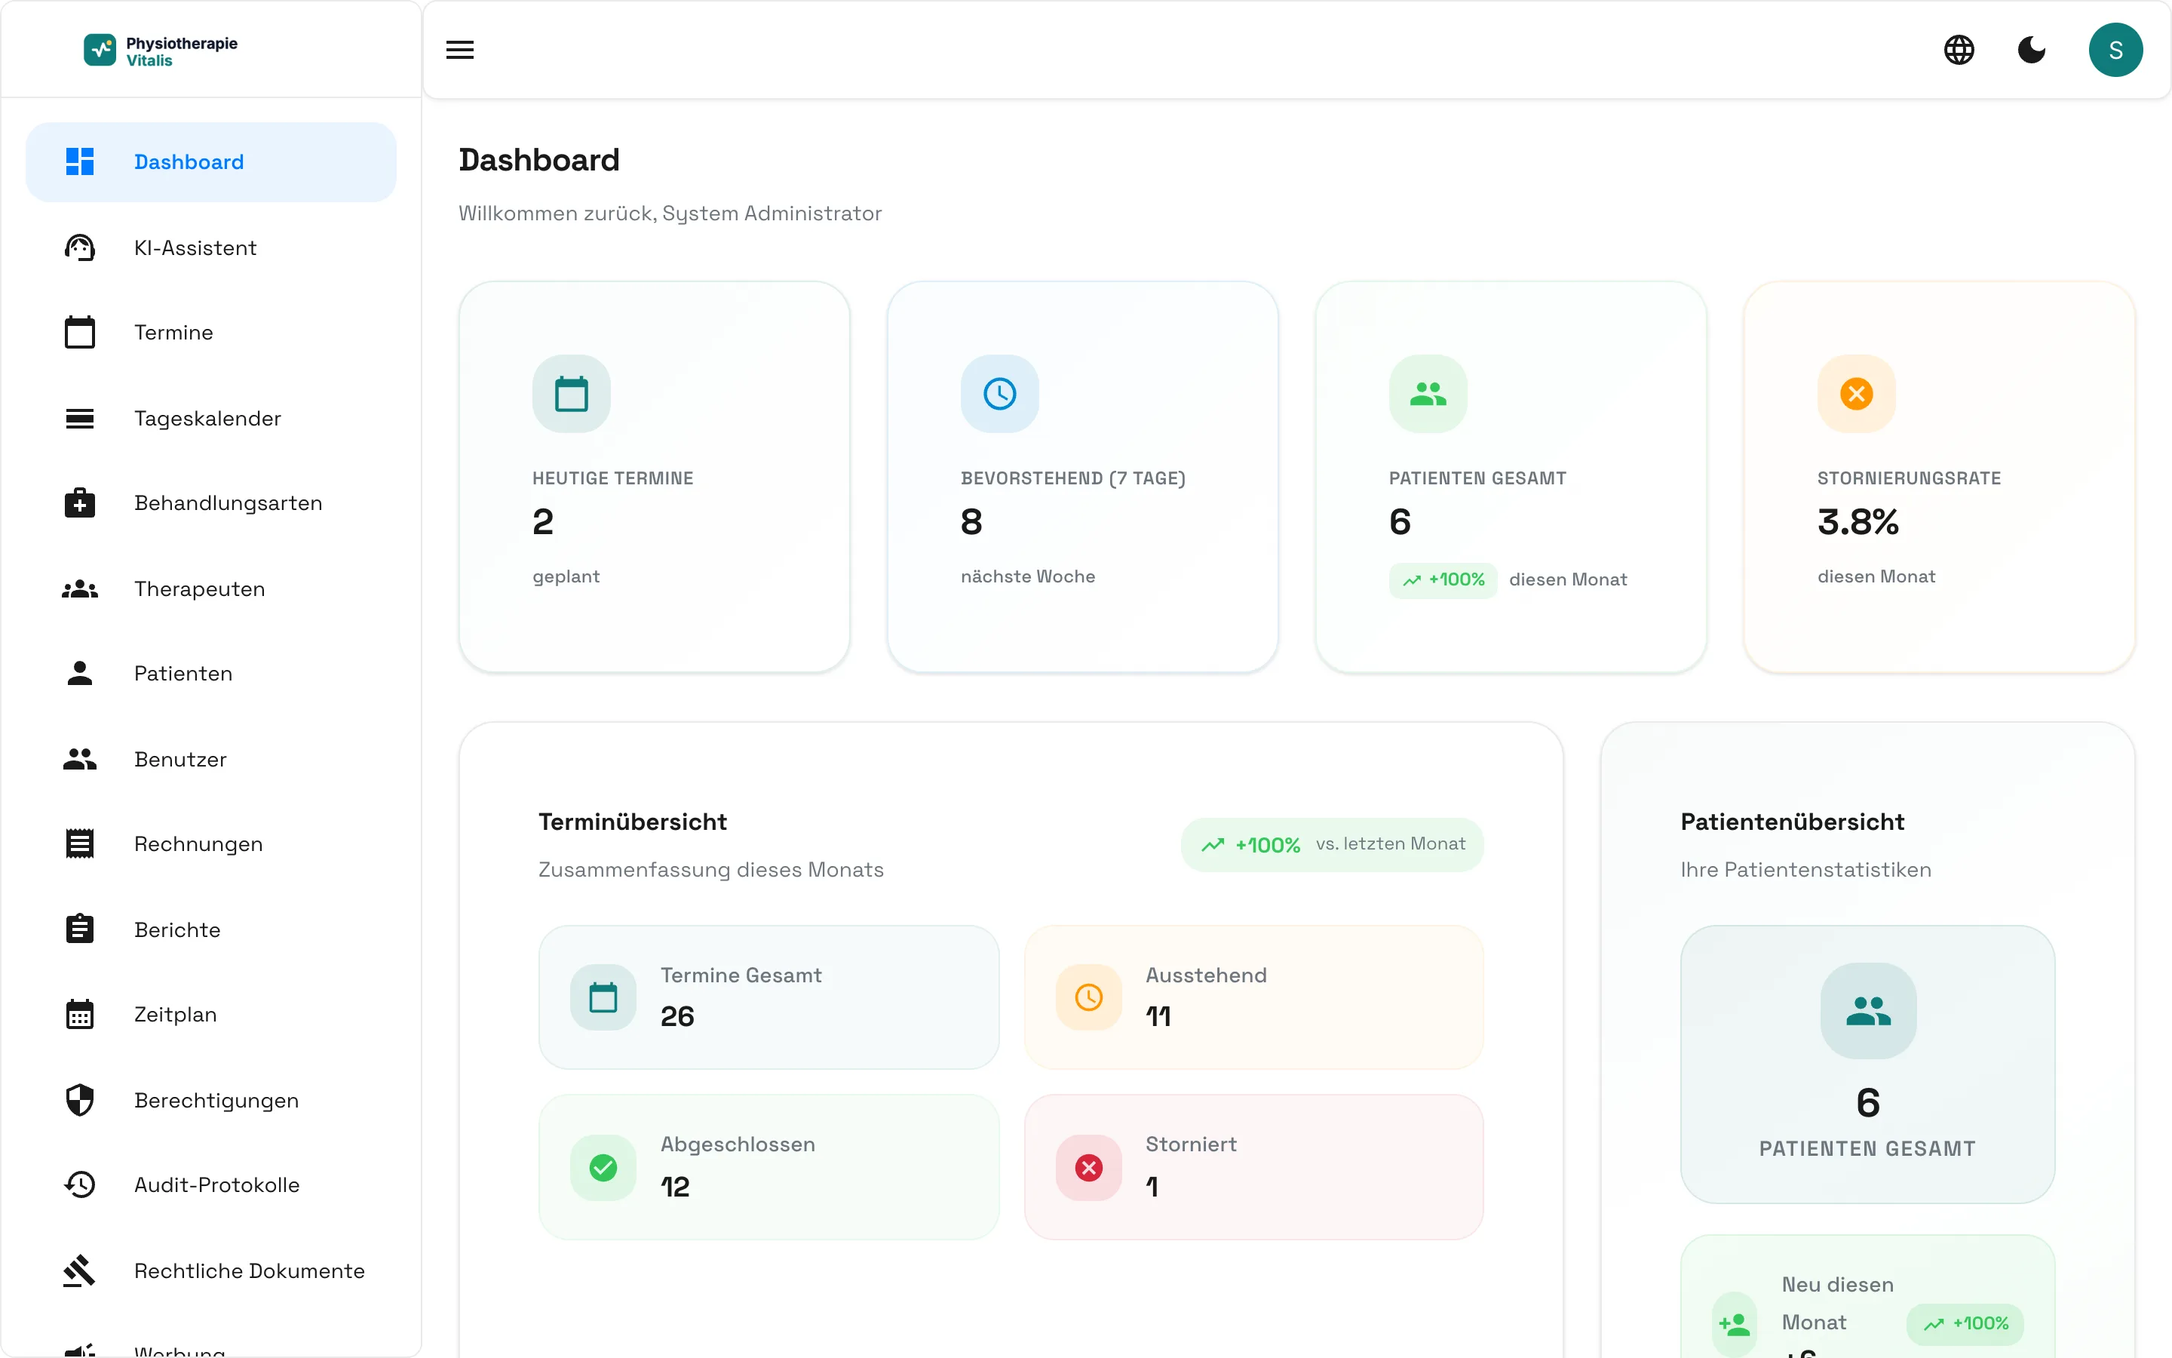This screenshot has height=1358, width=2172.
Task: Click the Storniert red X icon
Action: pyautogui.click(x=1089, y=1166)
